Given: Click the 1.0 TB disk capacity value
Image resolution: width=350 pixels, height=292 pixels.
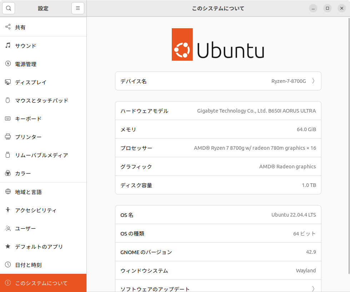Looking at the screenshot, I should (309, 185).
